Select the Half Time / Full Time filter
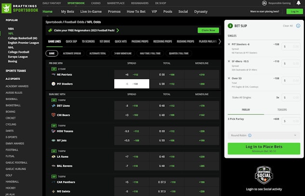Viewport: 305px width, 196px height. pos(150,53)
